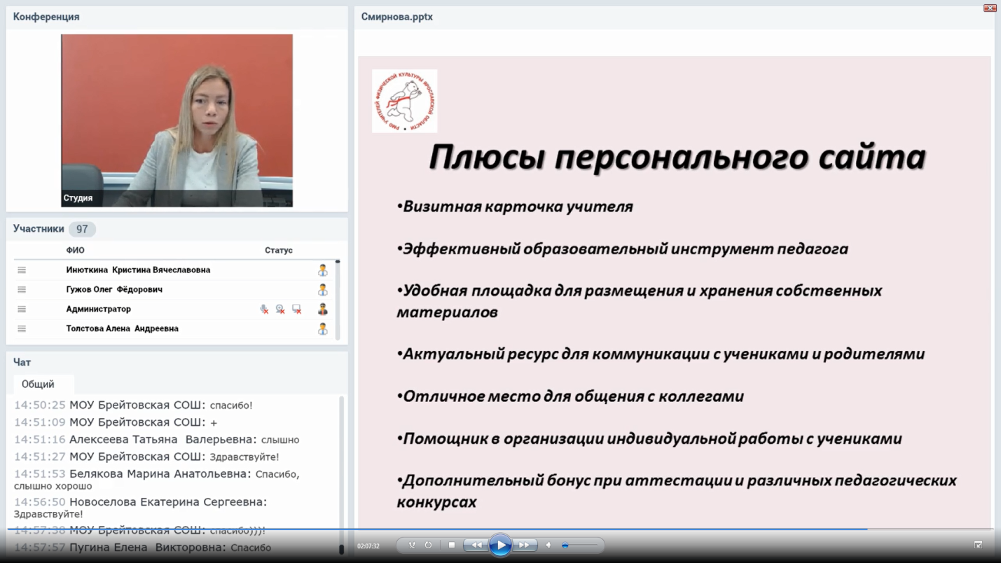
Task: Click the ФИО column header
Action: (x=75, y=250)
